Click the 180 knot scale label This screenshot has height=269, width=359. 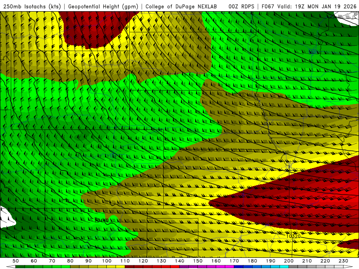tap(252, 261)
